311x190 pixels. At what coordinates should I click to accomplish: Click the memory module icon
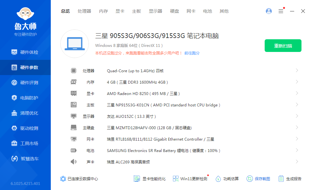74,82
